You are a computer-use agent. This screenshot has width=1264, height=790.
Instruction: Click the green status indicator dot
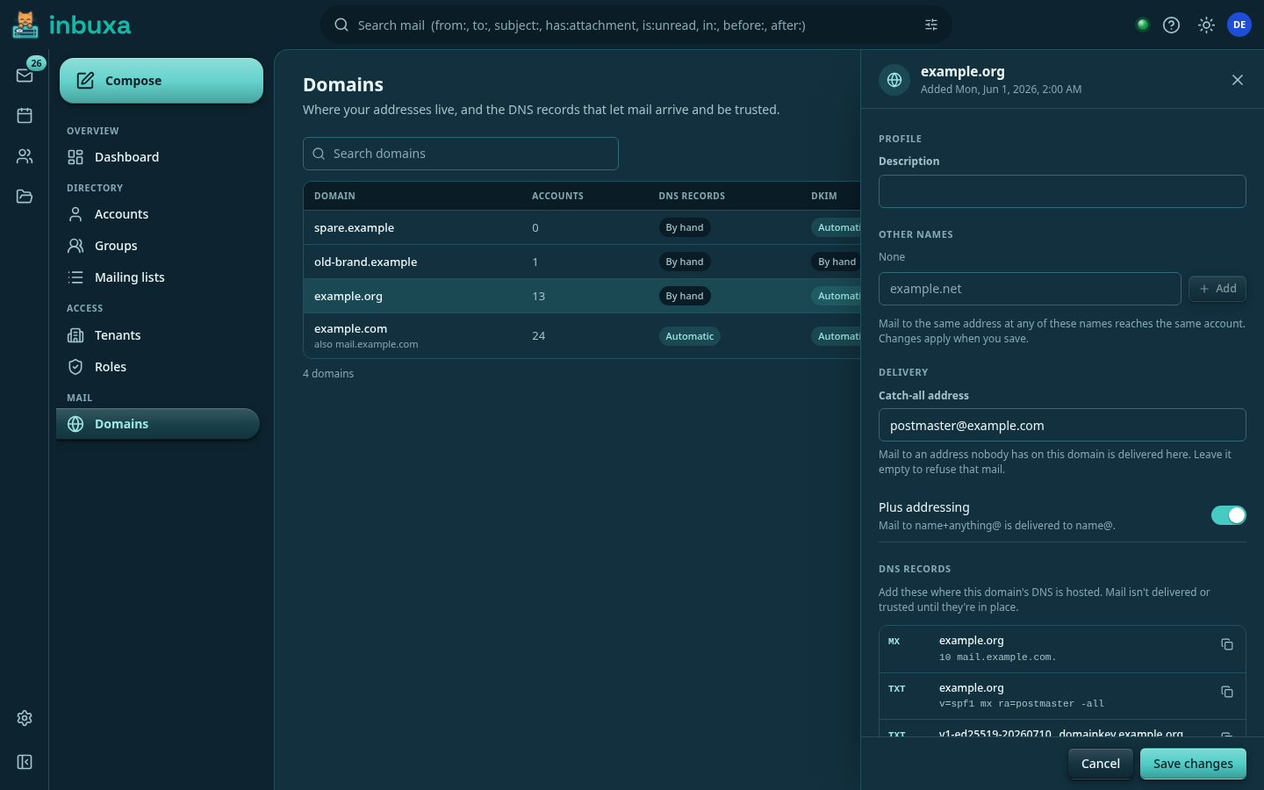pyautogui.click(x=1143, y=25)
